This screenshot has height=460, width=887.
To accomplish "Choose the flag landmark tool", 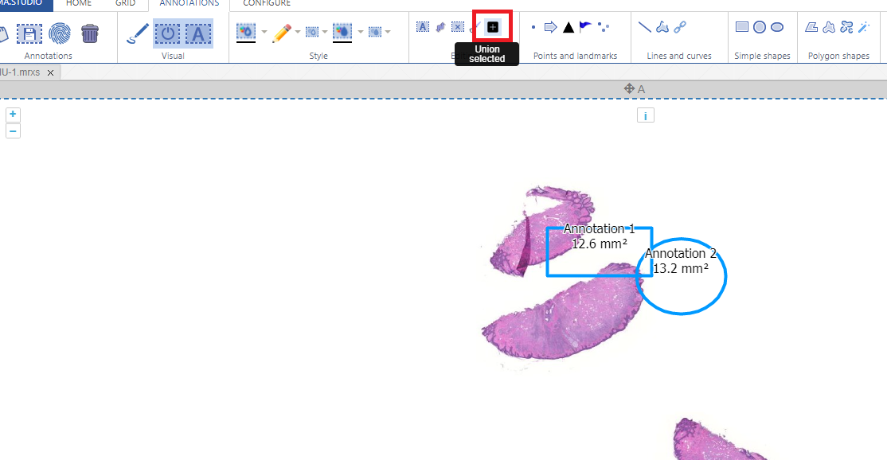I will [586, 27].
